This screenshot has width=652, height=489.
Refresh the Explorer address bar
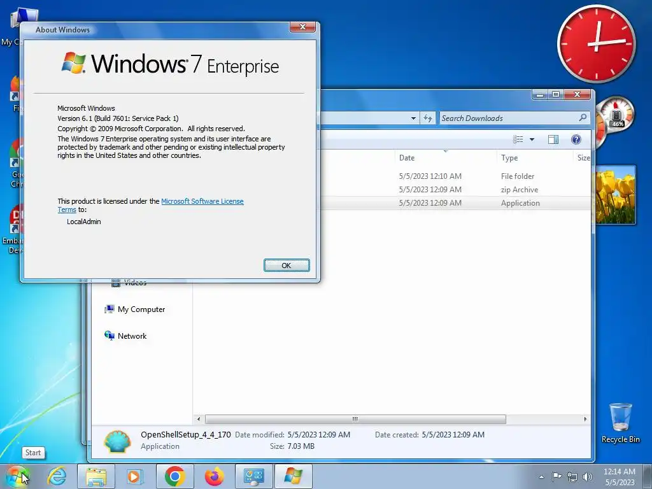point(427,118)
